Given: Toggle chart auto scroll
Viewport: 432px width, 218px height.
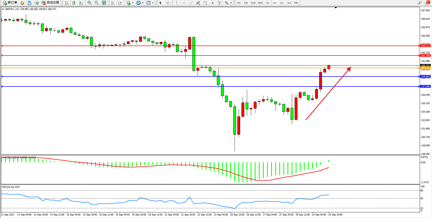Looking at the screenshot, I should 113,3.
